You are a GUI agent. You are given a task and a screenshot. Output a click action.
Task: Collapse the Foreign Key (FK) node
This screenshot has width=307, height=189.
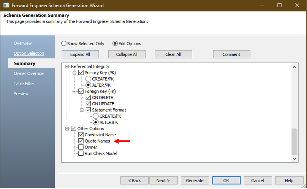point(74,91)
